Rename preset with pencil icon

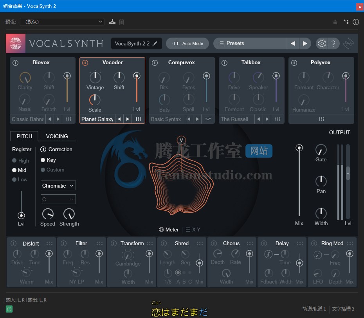click(155, 43)
